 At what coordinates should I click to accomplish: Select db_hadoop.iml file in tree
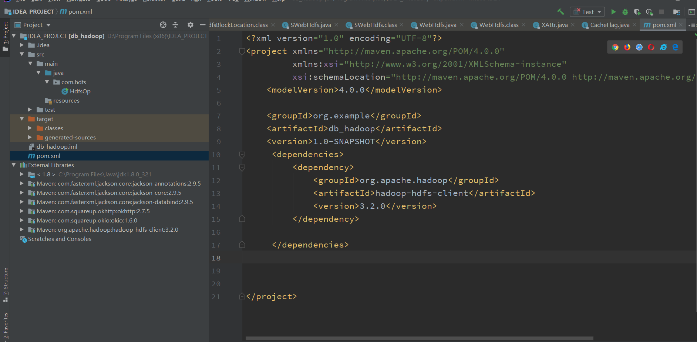tap(53, 146)
